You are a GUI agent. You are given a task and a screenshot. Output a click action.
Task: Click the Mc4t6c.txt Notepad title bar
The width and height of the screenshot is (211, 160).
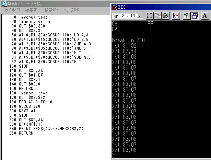[x=51, y=3]
